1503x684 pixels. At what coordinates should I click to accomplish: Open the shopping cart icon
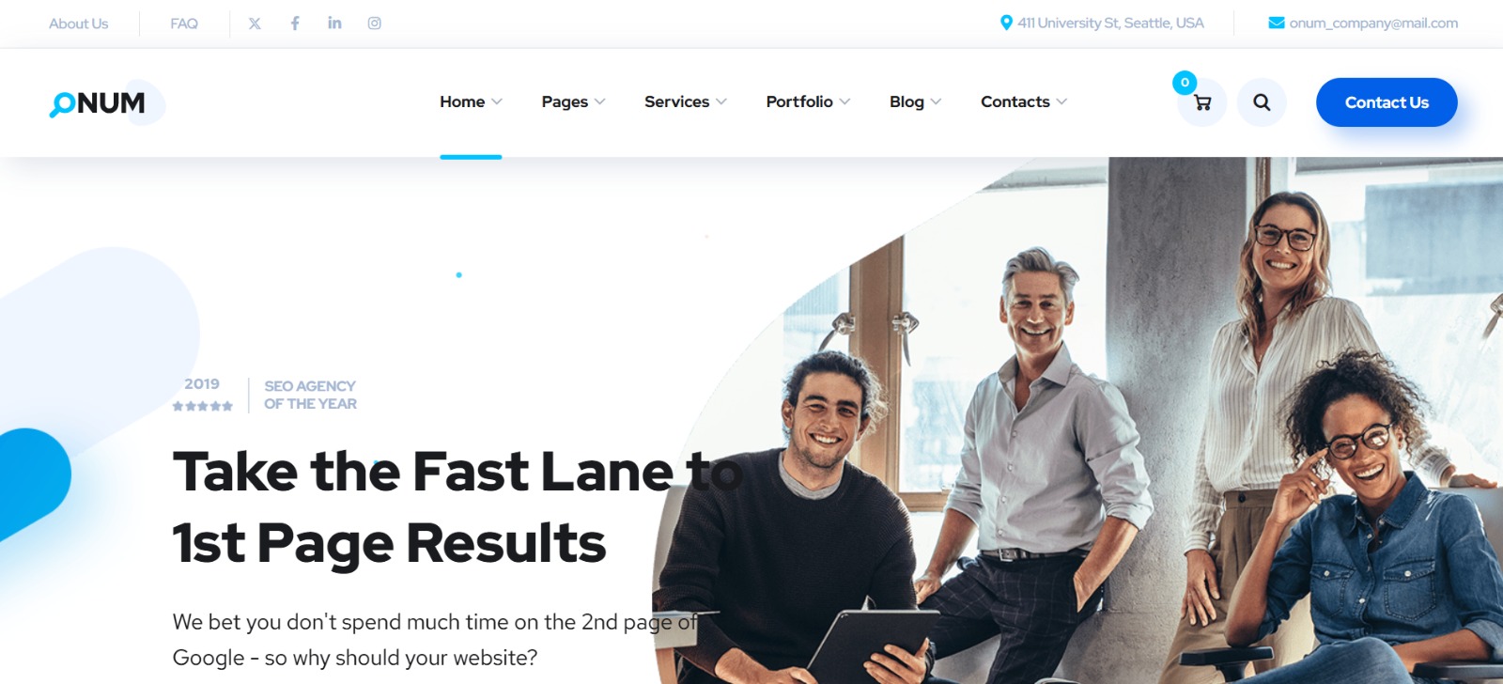pos(1202,102)
